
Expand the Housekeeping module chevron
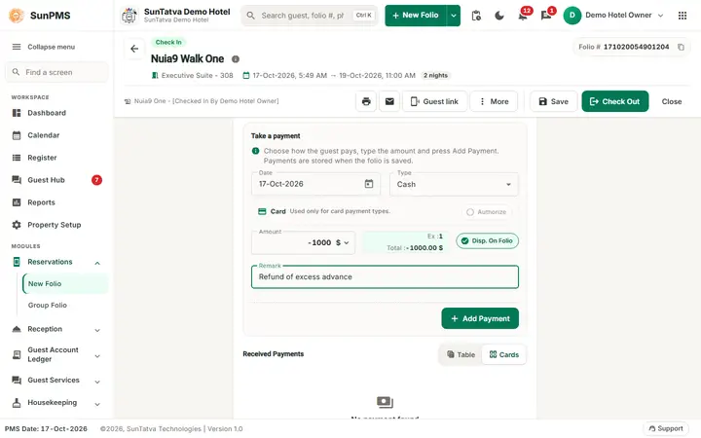coord(97,405)
